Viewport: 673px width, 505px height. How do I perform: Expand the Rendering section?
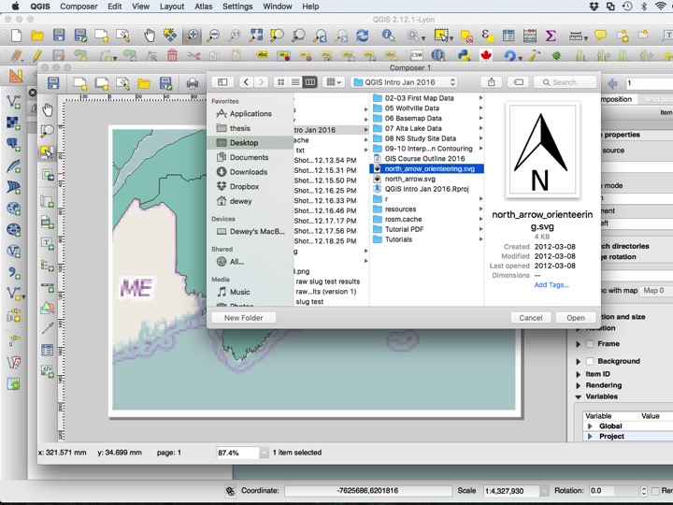(x=579, y=385)
